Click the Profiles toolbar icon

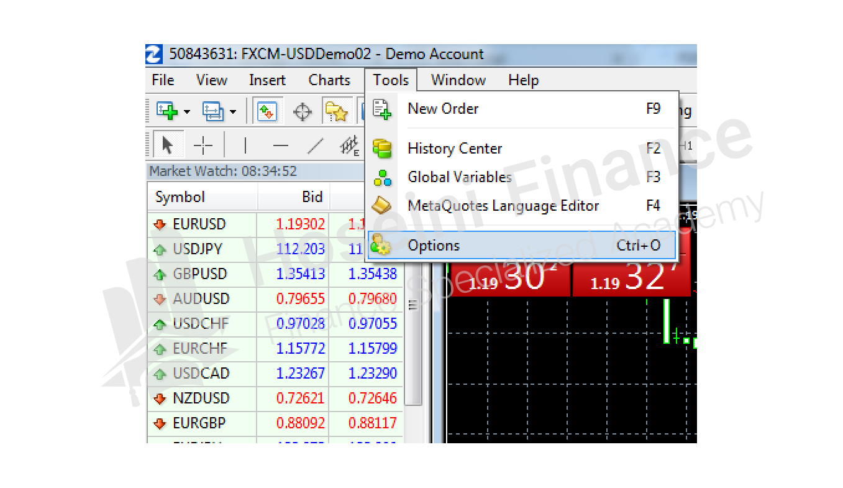point(213,112)
